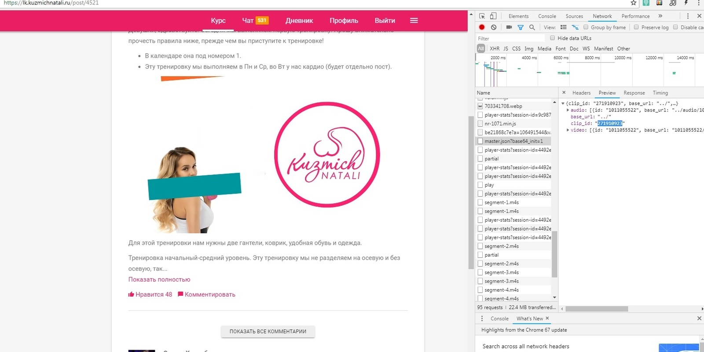The image size is (704, 352).
Task: Check Hide data URLs
Action: tap(553, 38)
